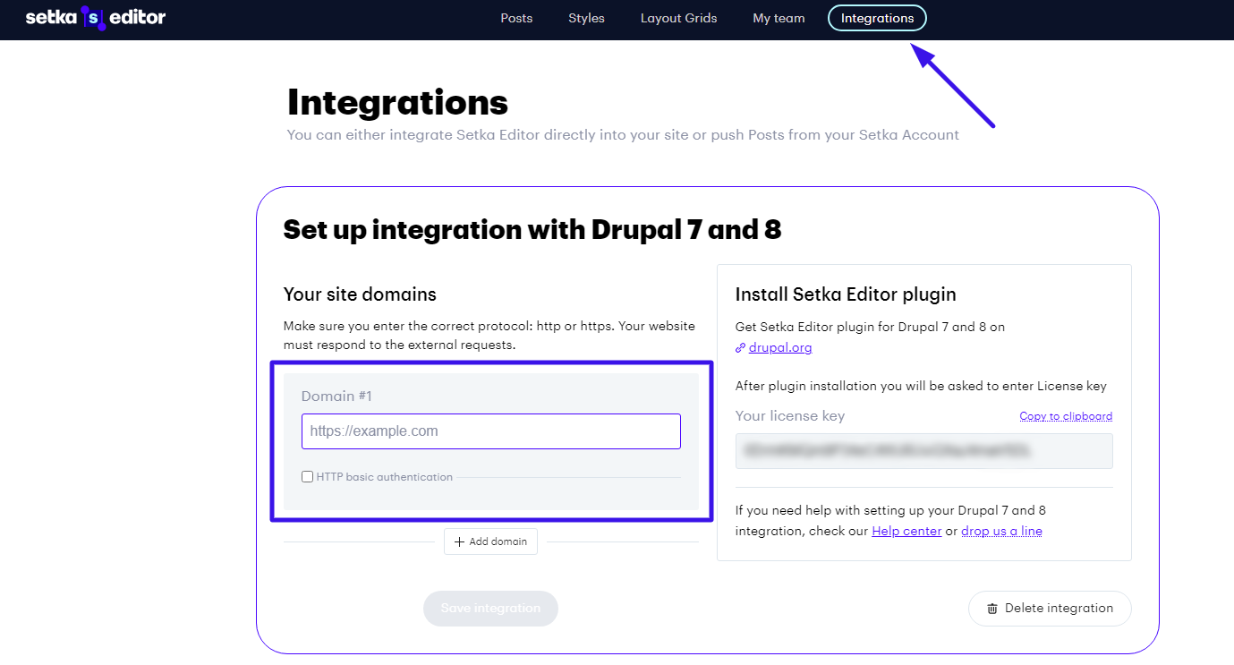Open the Layout Grids page
Image resolution: width=1234 pixels, height=665 pixels.
678,18
